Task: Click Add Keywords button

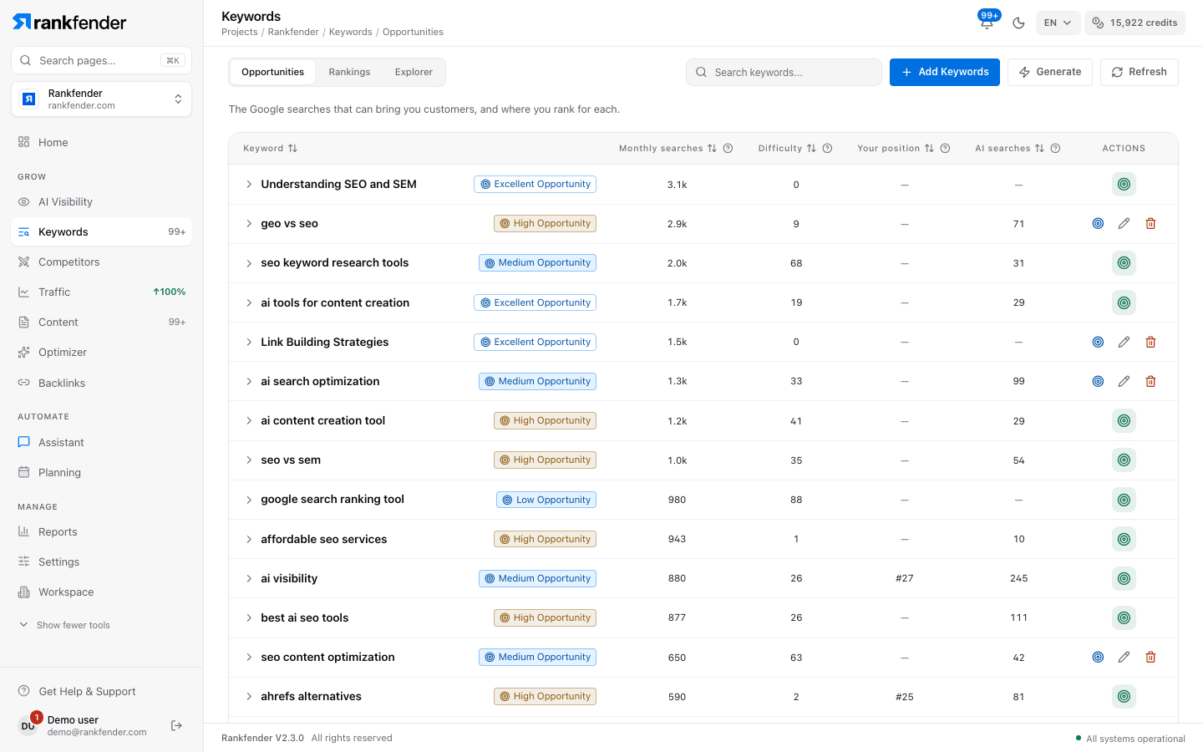Action: click(944, 72)
